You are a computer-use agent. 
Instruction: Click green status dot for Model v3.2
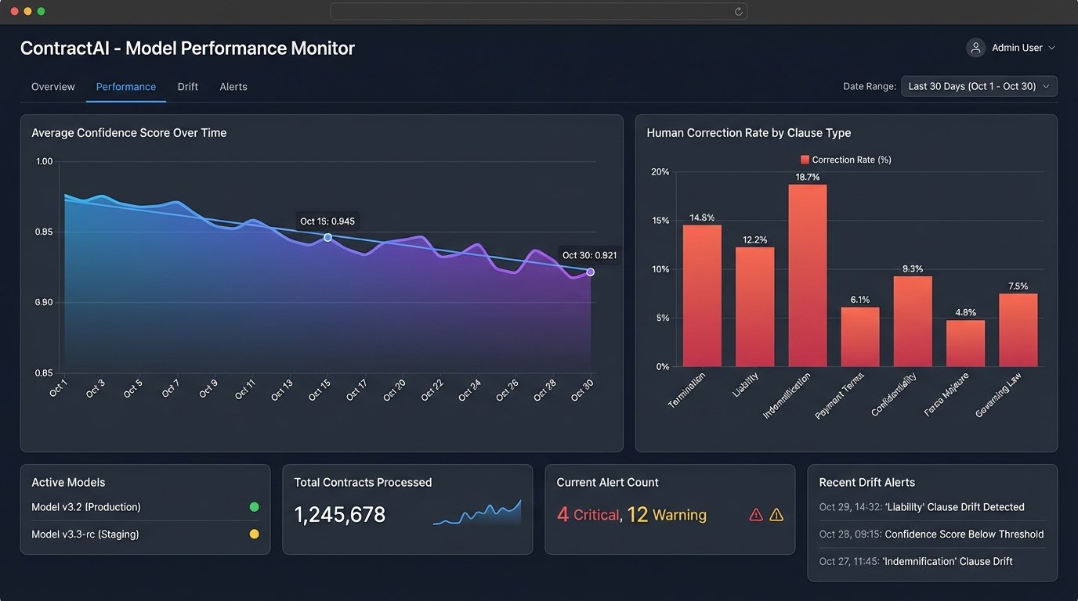[254, 507]
